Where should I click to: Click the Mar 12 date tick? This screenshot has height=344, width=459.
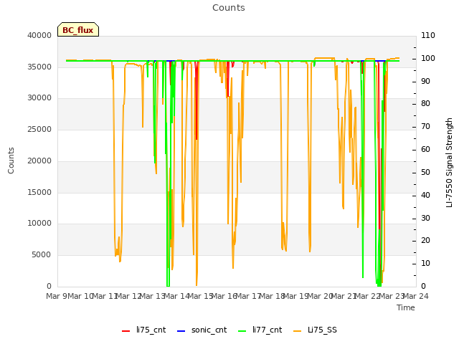tap(129, 296)
